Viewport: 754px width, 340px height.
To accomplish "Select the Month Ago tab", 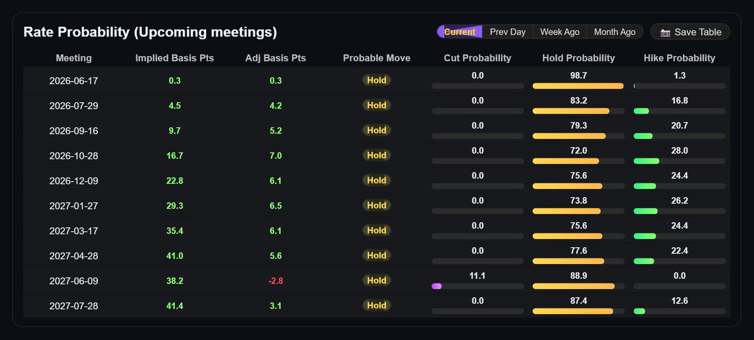I will [x=615, y=32].
